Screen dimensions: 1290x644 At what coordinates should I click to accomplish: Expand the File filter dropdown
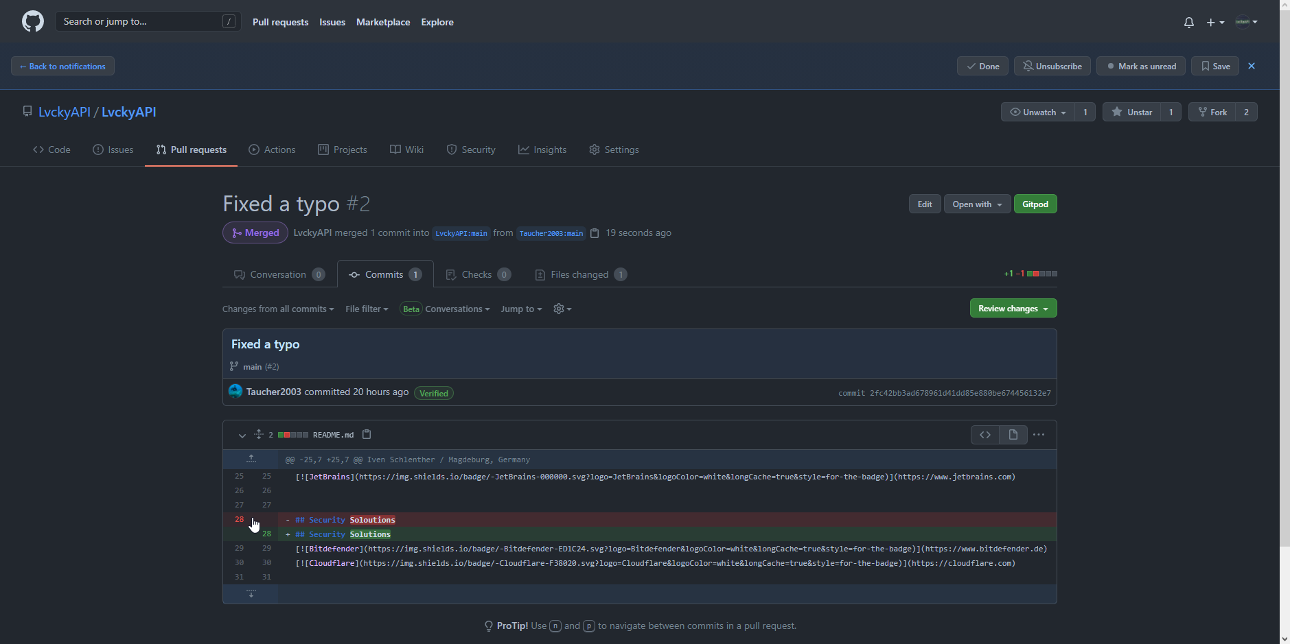pyautogui.click(x=367, y=309)
